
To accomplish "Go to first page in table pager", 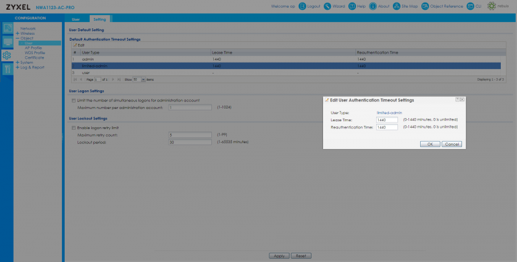I will [75, 79].
